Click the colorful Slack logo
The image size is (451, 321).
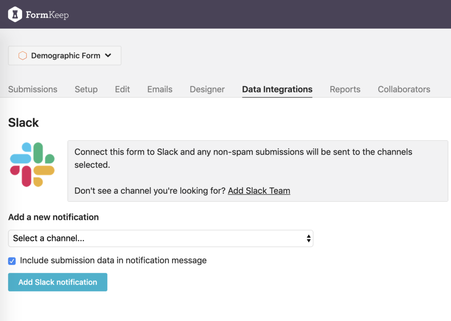32,164
